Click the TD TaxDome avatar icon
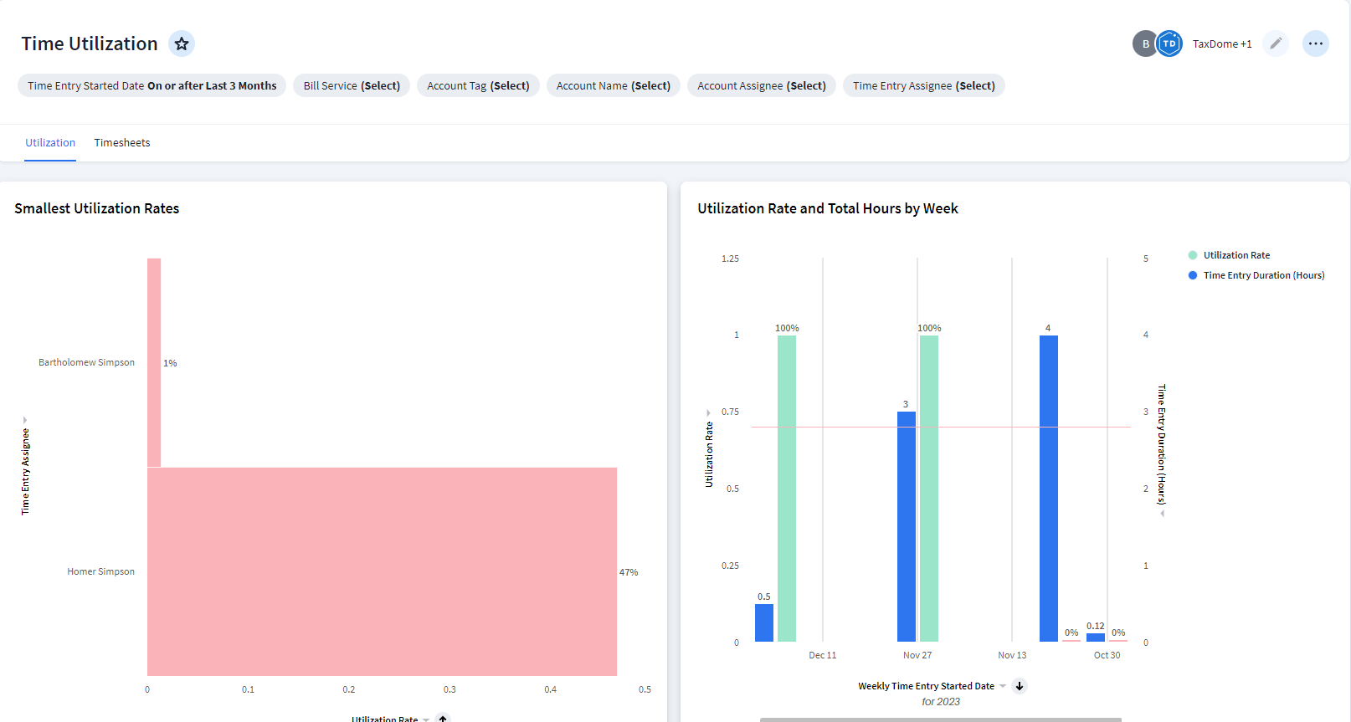 pyautogui.click(x=1169, y=44)
